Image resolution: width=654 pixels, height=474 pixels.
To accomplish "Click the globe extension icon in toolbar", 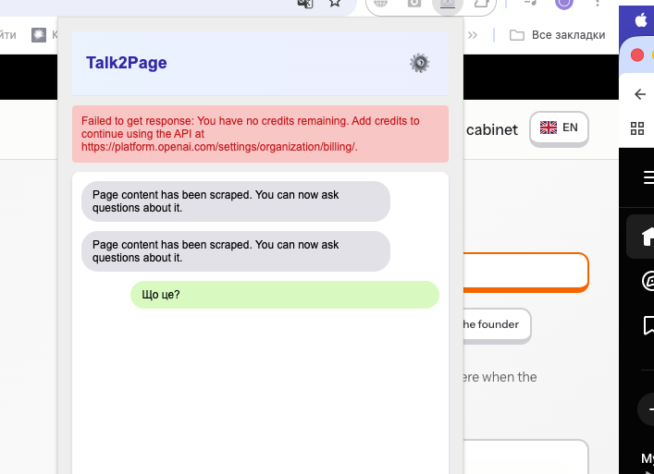I will pos(380,4).
